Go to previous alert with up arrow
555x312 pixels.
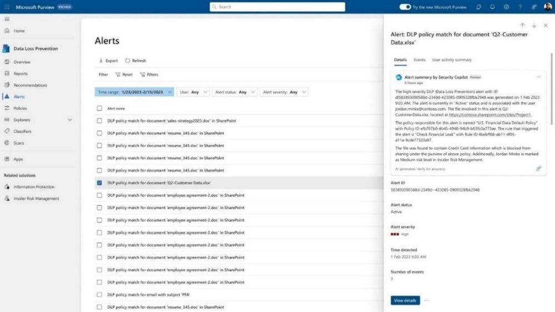522,26
